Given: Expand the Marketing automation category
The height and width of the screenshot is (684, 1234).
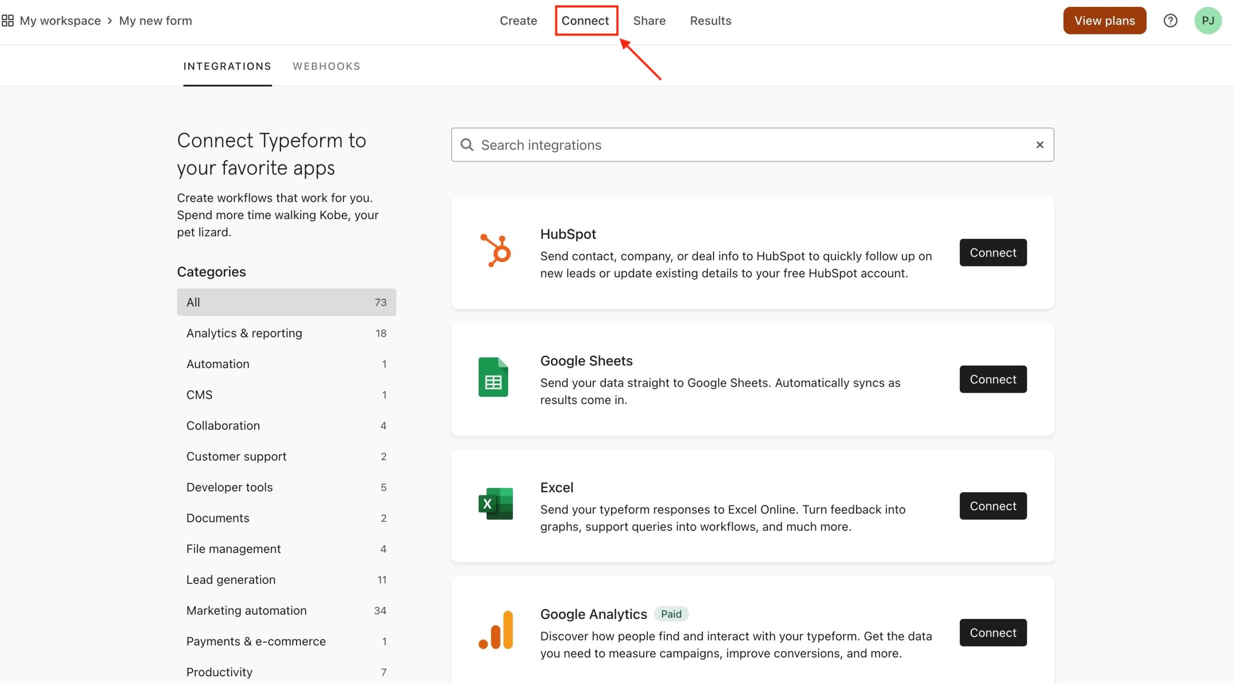Looking at the screenshot, I should coord(245,610).
